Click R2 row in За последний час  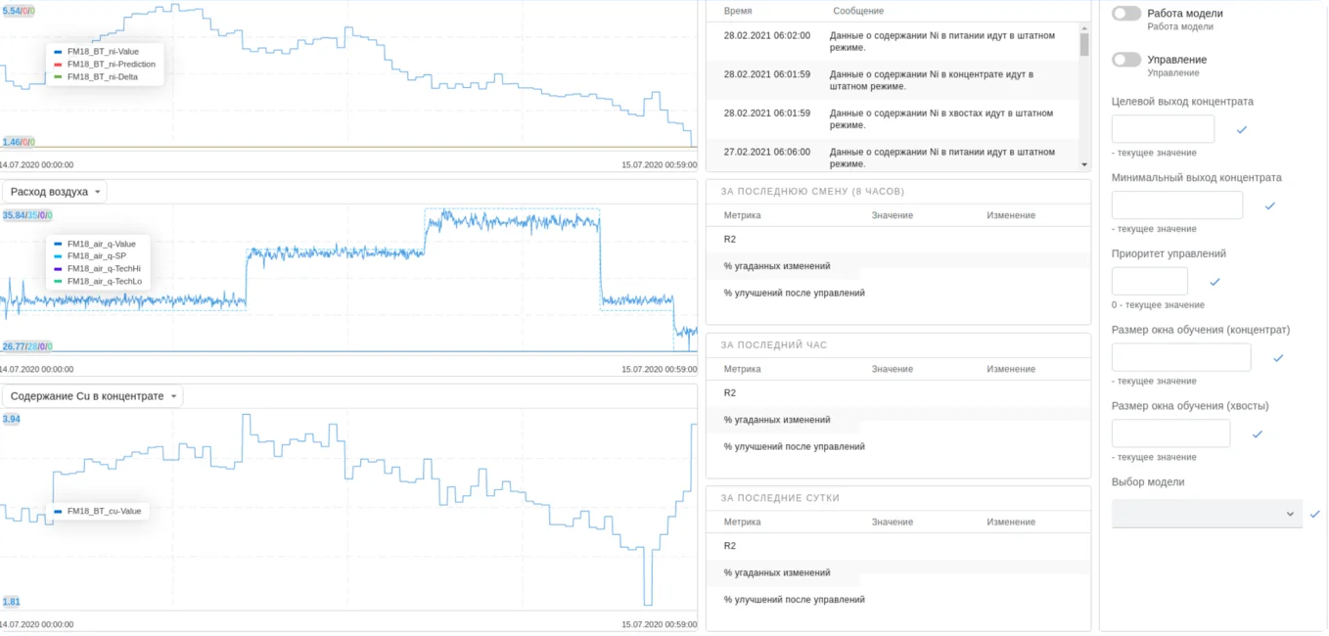(x=897, y=393)
